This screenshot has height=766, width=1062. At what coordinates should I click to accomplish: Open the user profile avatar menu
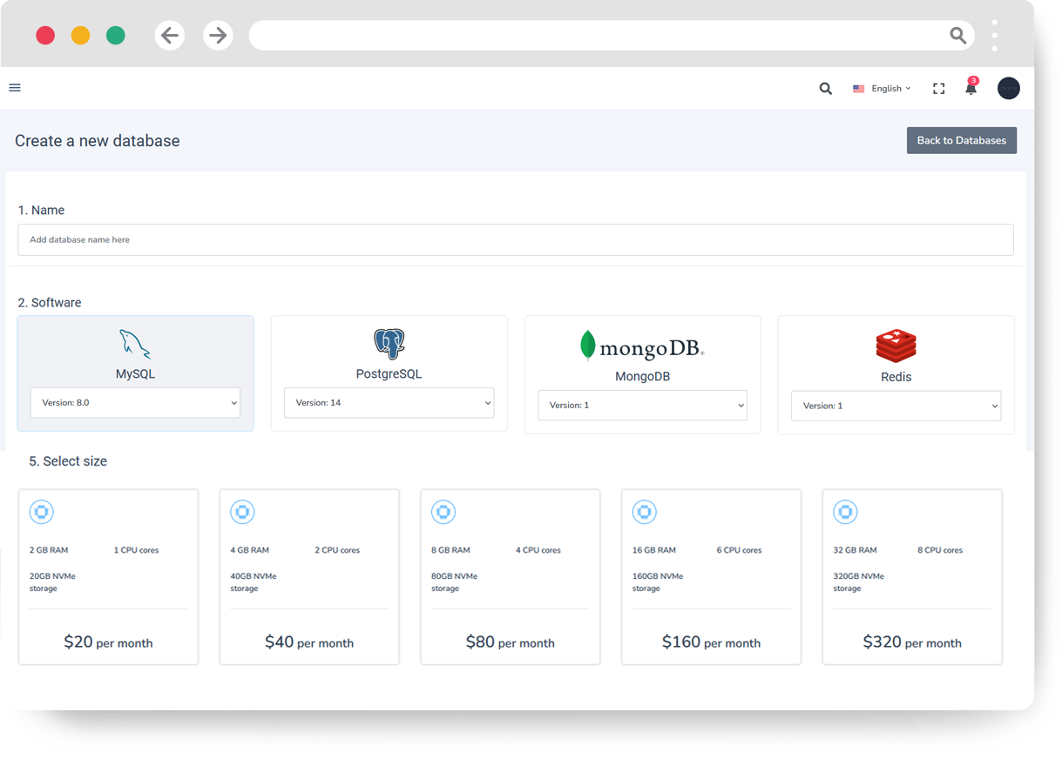[x=1008, y=88]
